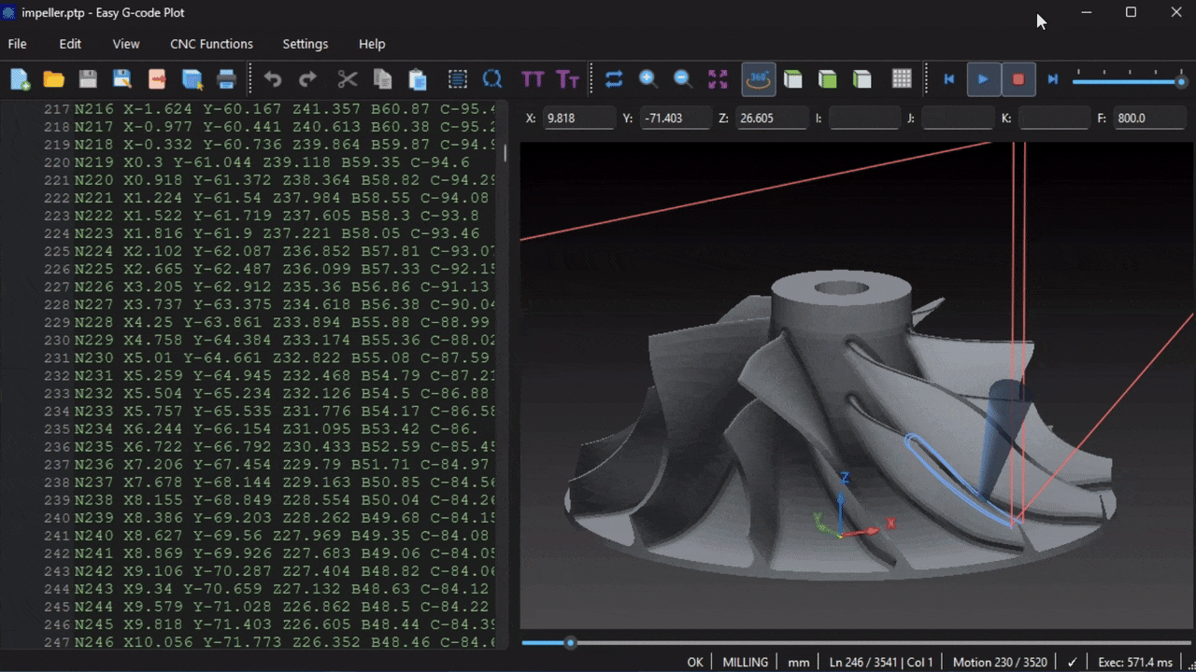
Task: Stop the toolpath simulation
Action: [x=1018, y=79]
